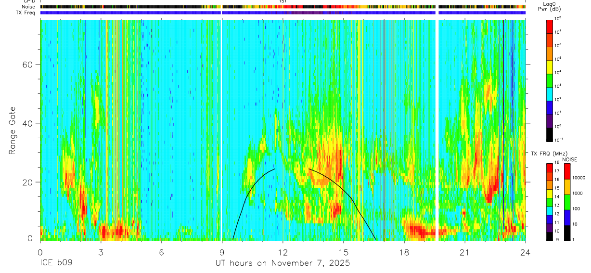
Task: Click the Noise indicator strip above the plot
Action: (x=283, y=7)
